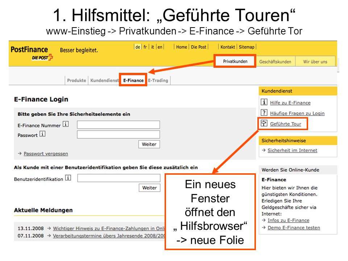
Task: Click question mark icon beside Häufige Fragen
Action: [264, 112]
